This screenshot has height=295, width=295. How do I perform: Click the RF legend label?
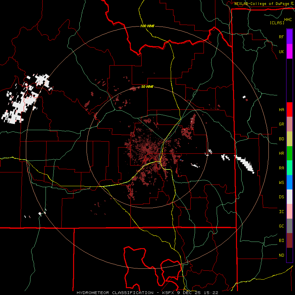(281, 37)
